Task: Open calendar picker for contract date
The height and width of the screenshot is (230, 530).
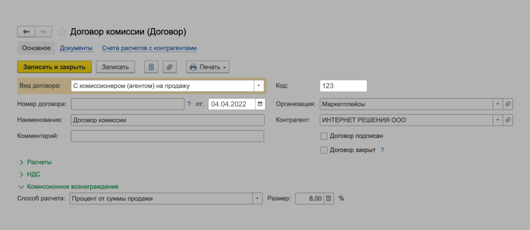Action: [260, 104]
